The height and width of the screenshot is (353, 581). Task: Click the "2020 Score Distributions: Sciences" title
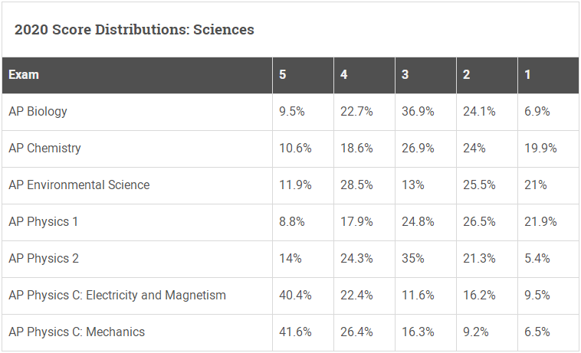pos(134,30)
